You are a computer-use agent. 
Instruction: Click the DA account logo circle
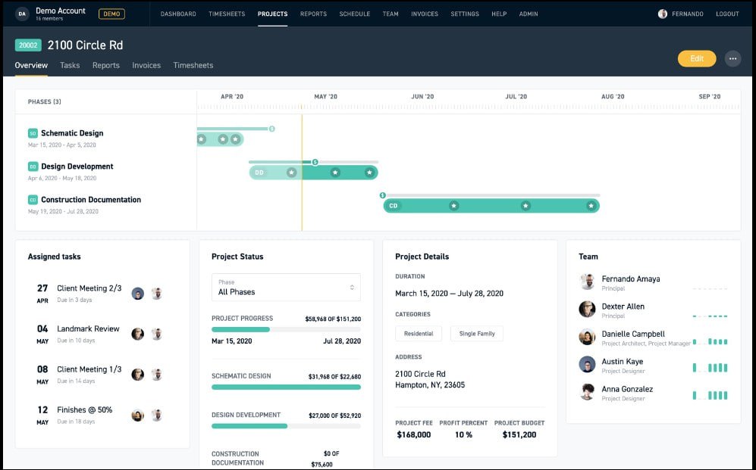(22, 14)
